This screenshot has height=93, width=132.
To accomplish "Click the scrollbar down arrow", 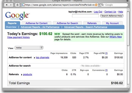I will pyautogui.click(x=128, y=86).
